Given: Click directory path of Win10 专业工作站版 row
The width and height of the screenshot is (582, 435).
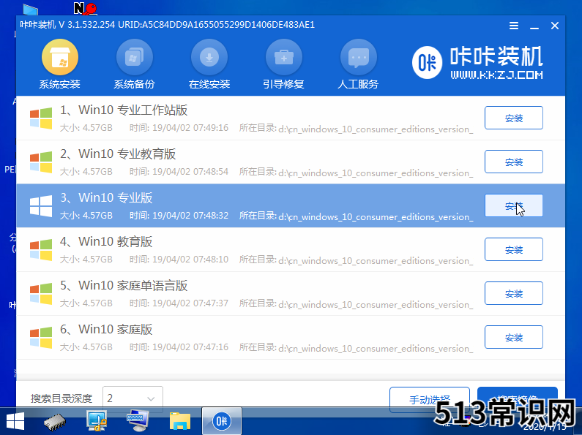Looking at the screenshot, I should 376,129.
